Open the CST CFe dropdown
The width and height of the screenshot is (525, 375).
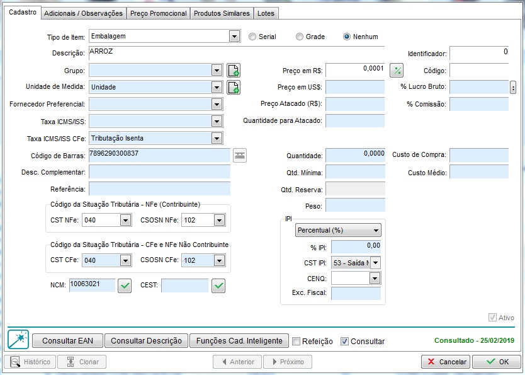(125, 260)
